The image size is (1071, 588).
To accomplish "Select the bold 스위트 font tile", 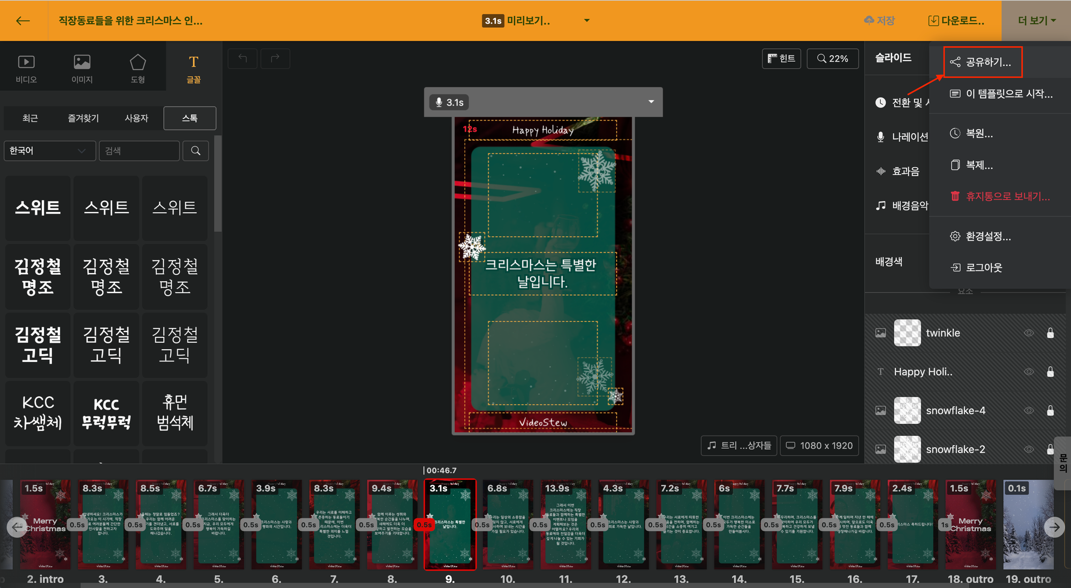I will click(x=37, y=208).
